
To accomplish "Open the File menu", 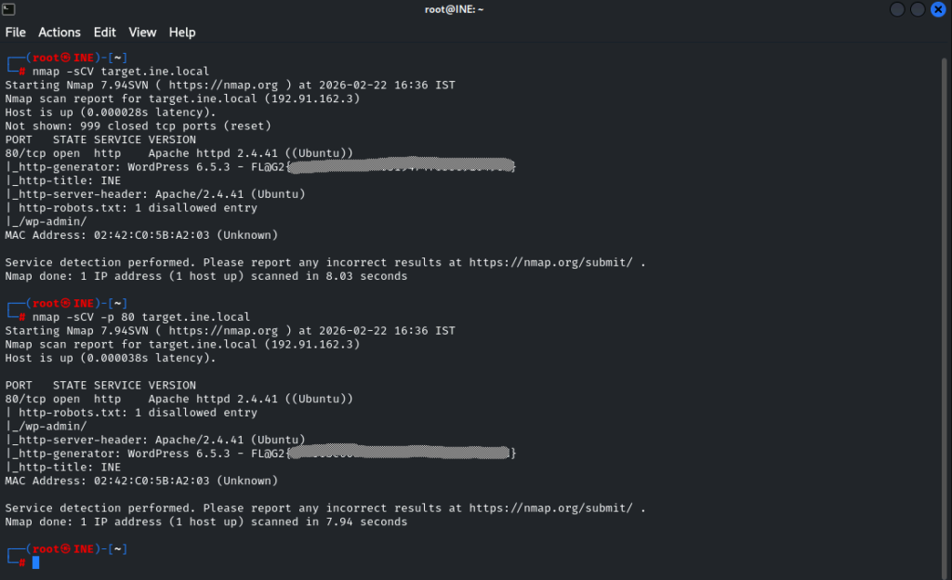I will click(x=16, y=33).
